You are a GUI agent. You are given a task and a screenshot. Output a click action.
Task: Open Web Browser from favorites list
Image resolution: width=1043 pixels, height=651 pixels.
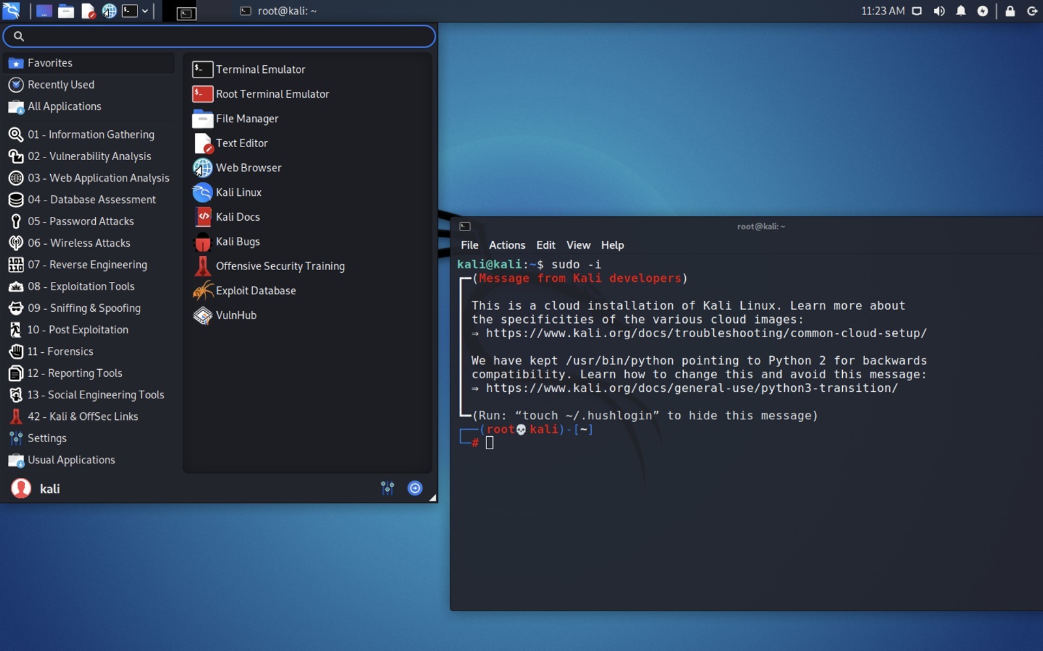pos(307,168)
